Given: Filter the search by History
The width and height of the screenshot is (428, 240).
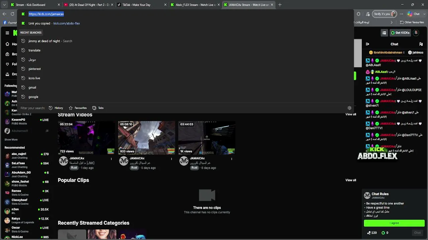Looking at the screenshot, I should (x=56, y=108).
